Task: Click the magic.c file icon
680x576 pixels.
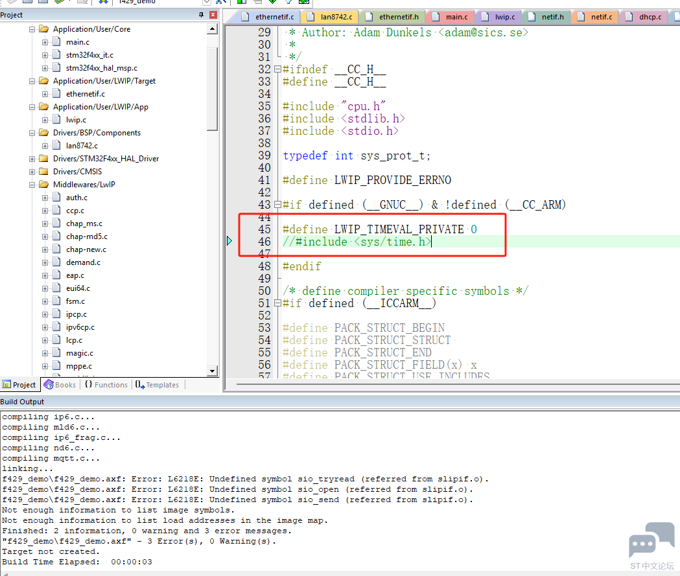Action: [56, 353]
